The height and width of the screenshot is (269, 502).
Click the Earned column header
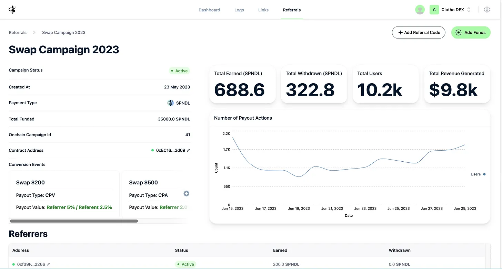(280, 250)
